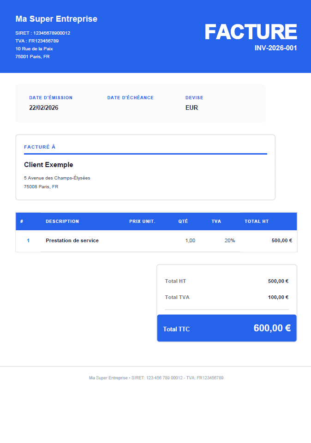The image size is (311, 443).
Task: Click the Date d'échéance label
Action: click(131, 98)
